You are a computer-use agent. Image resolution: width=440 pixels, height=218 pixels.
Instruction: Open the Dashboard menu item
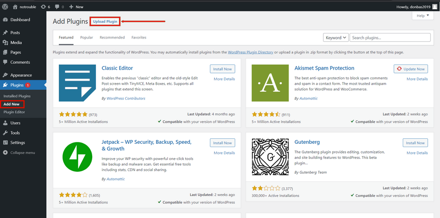point(20,20)
